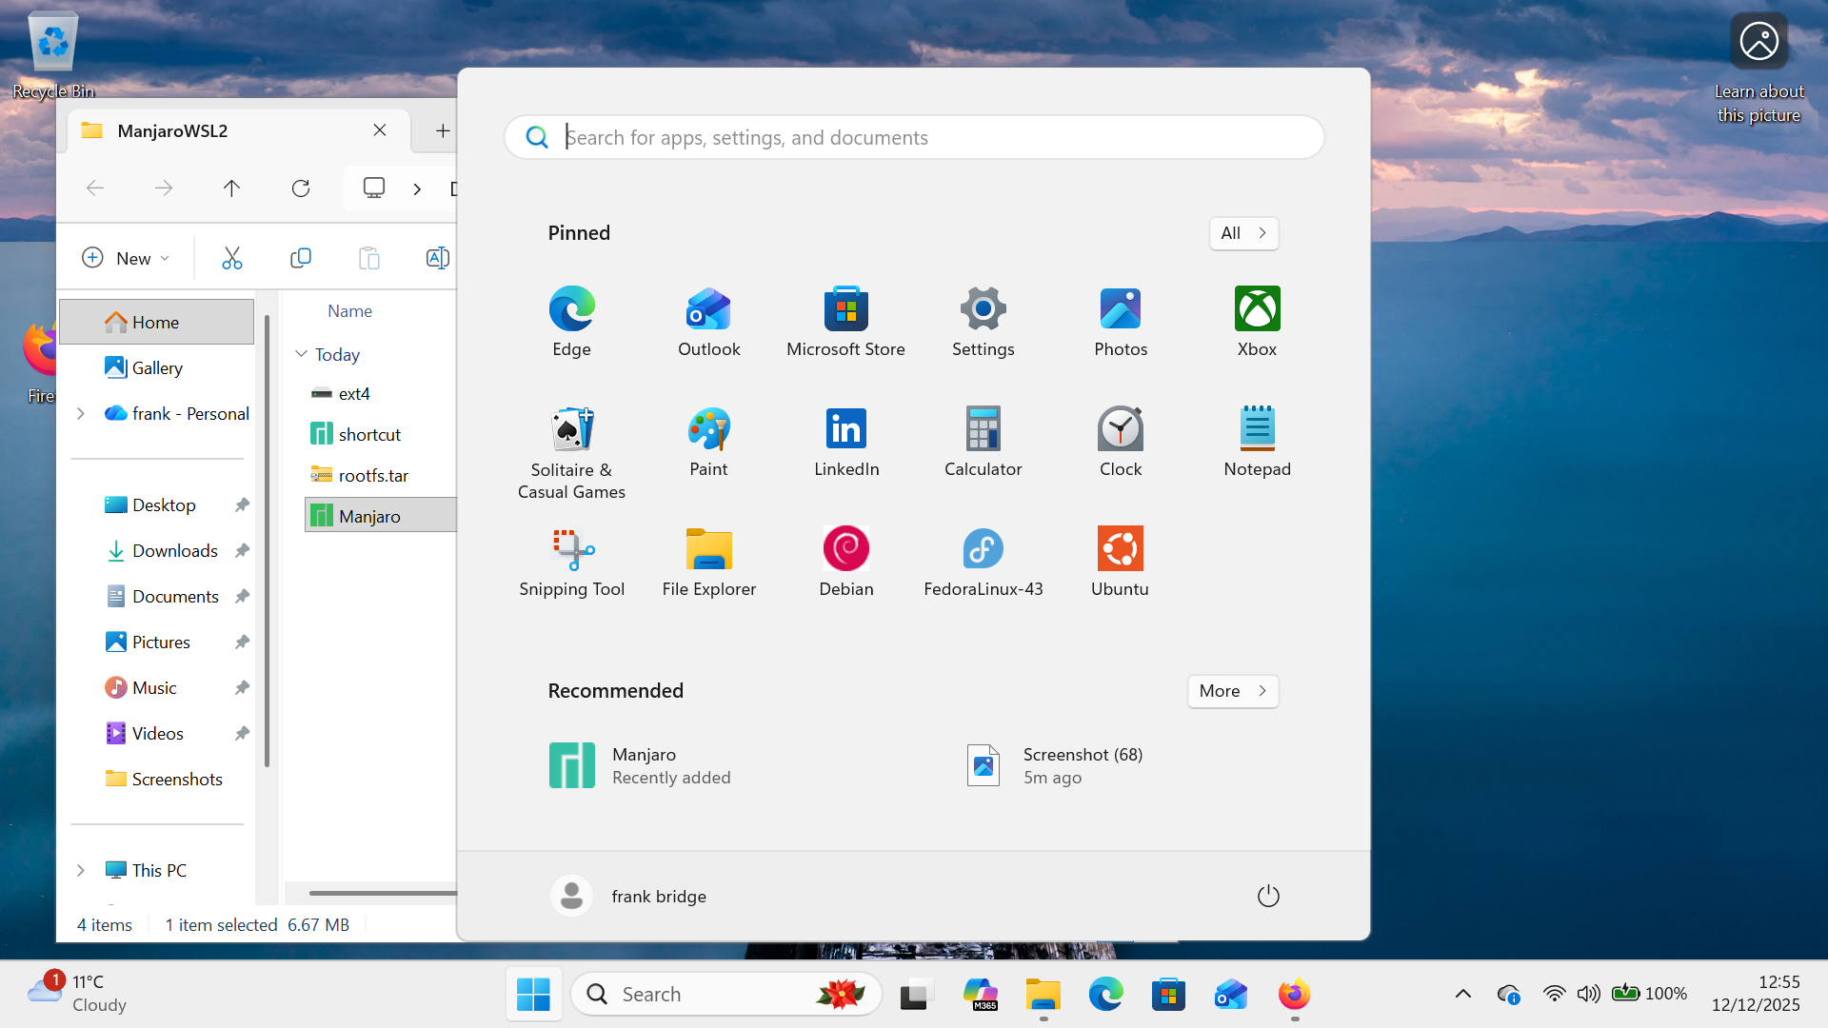
Task: Show hidden system tray icons
Action: [x=1462, y=994]
